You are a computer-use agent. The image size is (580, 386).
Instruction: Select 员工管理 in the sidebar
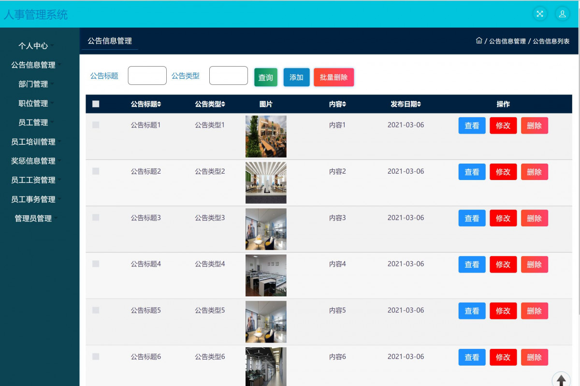34,123
